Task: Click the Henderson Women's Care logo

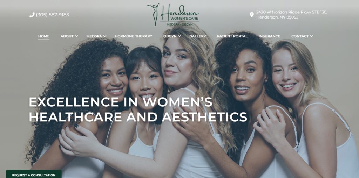Action: coord(173,15)
